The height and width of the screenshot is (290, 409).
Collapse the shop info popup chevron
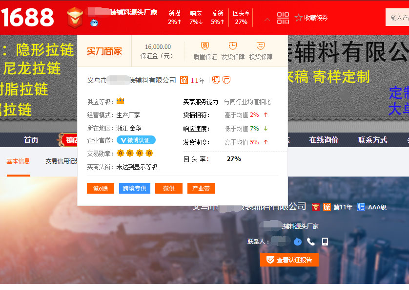point(267,20)
